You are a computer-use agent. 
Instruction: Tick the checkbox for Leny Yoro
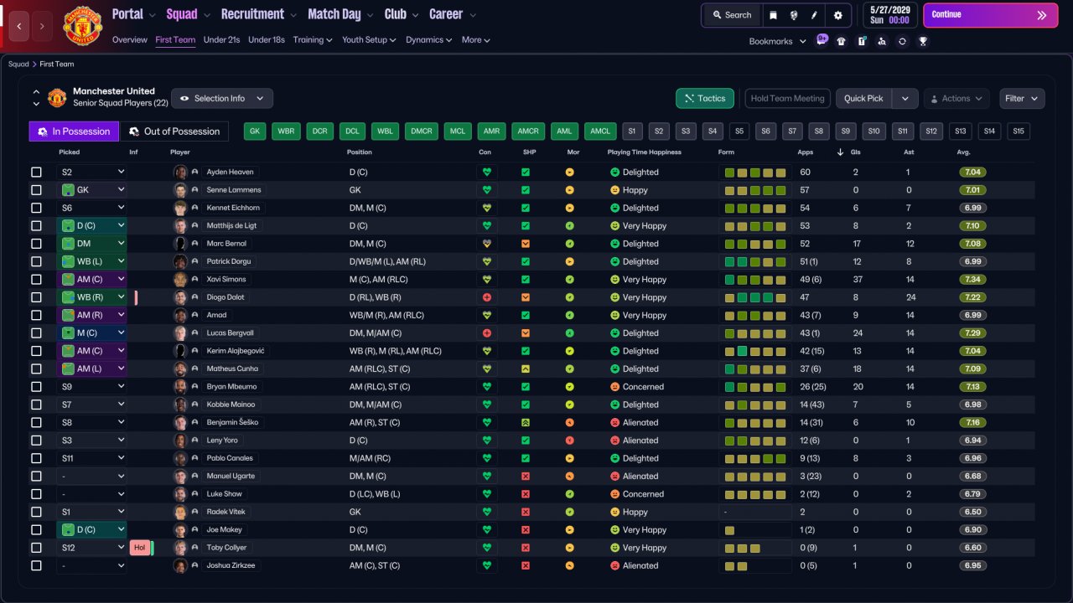(x=36, y=441)
